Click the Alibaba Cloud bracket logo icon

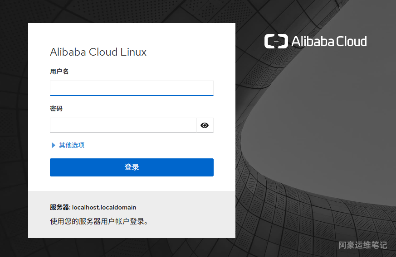tap(276, 42)
